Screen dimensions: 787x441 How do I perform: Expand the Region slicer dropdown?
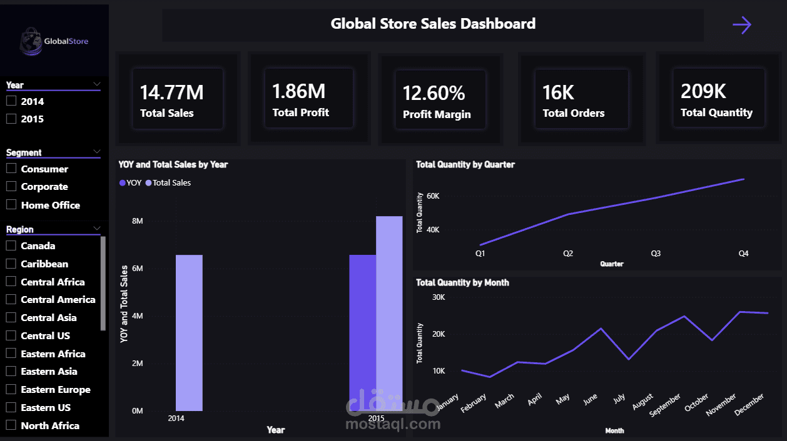pos(97,228)
